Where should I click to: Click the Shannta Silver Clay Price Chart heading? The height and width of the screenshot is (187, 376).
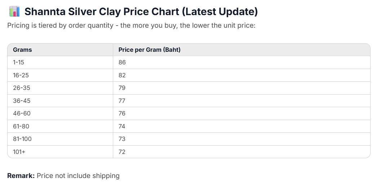141,12
